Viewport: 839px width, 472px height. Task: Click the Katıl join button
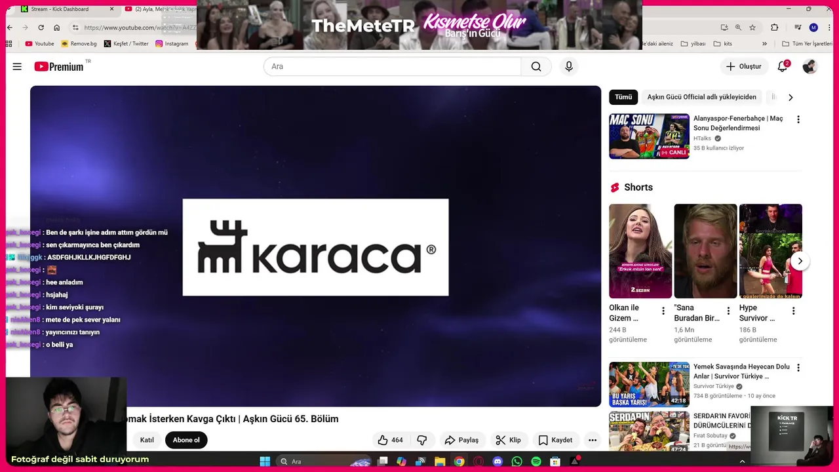tap(147, 440)
